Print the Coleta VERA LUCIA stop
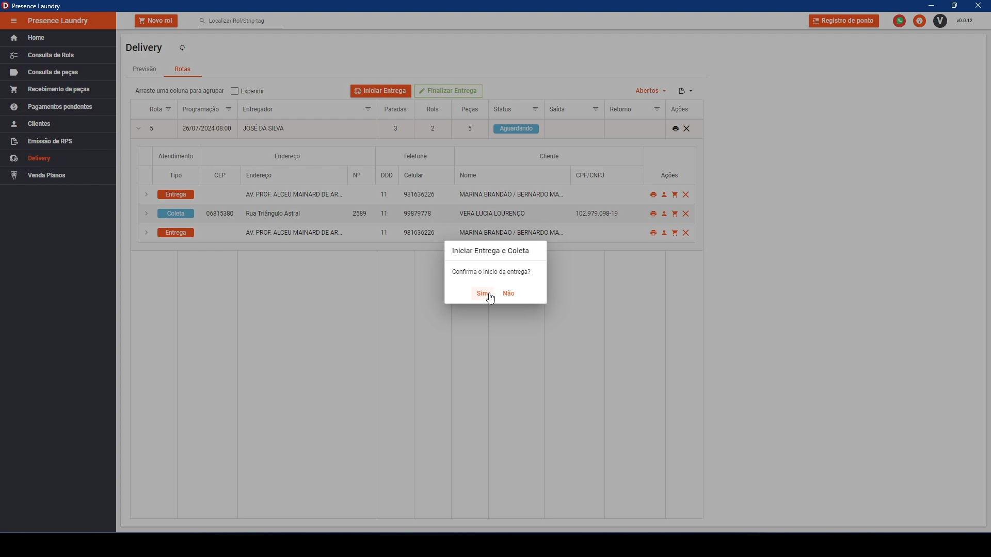This screenshot has width=991, height=557. (x=653, y=214)
